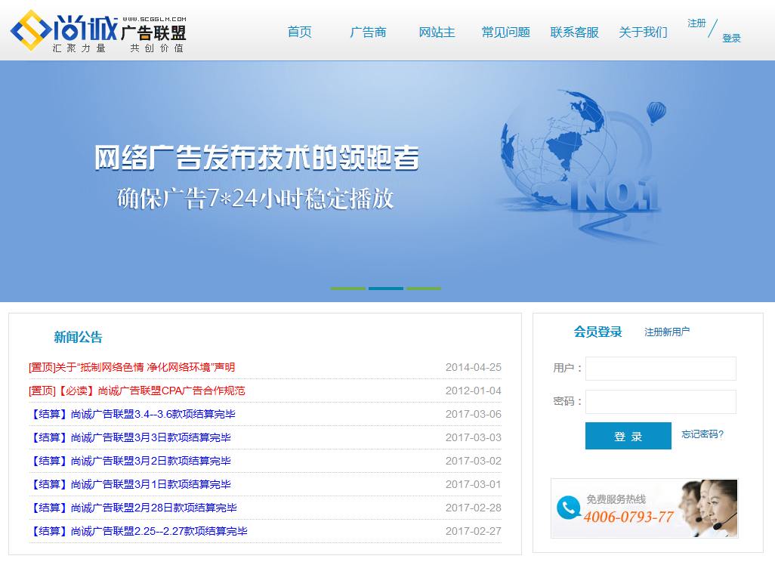Open the 首页 navigation item

pos(299,32)
